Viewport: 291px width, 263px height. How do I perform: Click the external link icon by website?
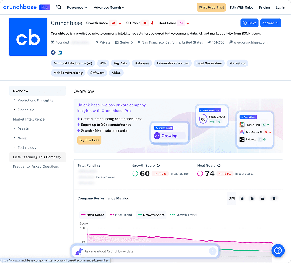pos(231,42)
